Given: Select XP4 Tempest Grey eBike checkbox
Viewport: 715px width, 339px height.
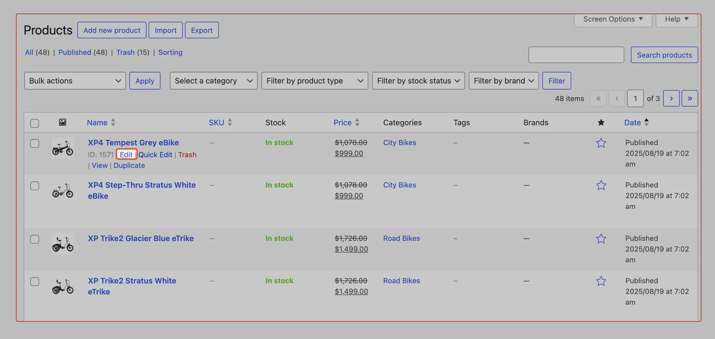Looking at the screenshot, I should tap(35, 143).
